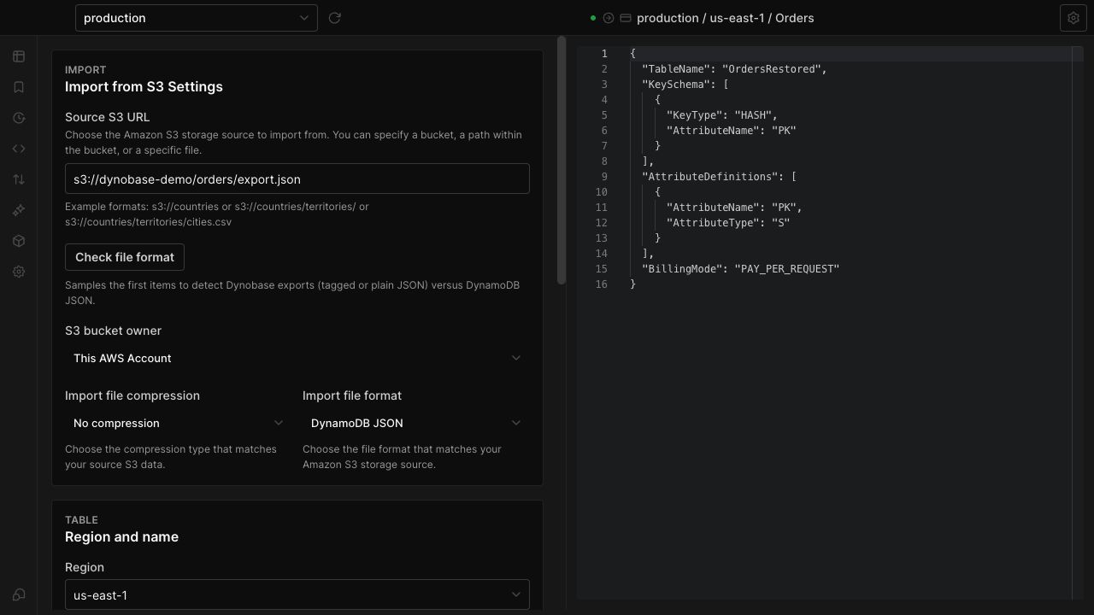
Task: Open the settings gear in the sidebar
Action: tap(19, 272)
